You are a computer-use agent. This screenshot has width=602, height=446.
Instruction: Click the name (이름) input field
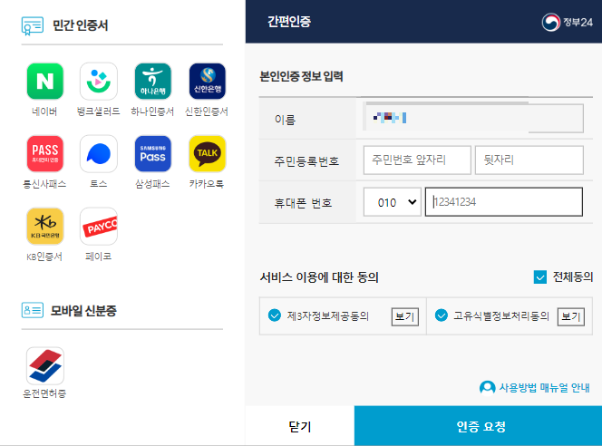click(473, 118)
